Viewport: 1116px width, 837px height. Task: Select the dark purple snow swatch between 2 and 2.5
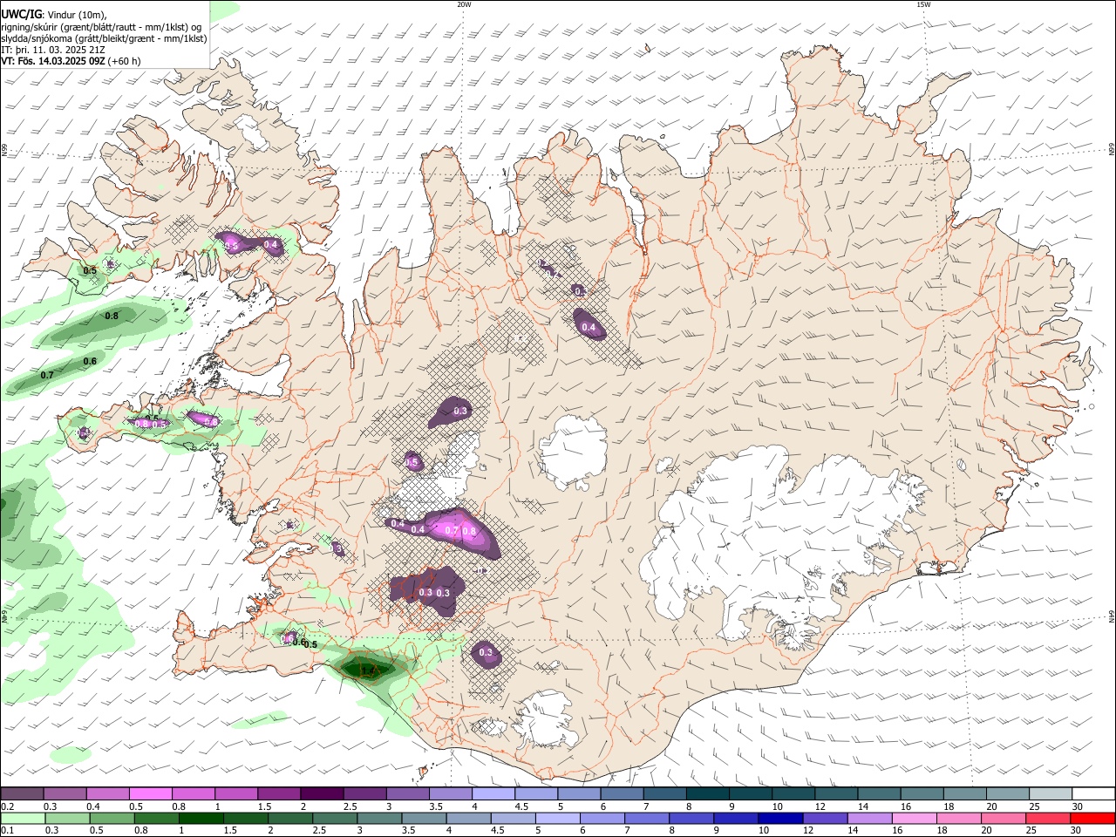tap(321, 793)
